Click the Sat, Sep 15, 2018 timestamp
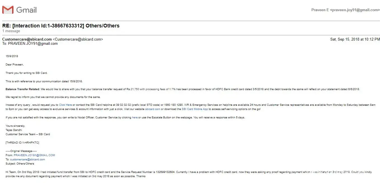Screen dimensions: 380x183 coord(355,39)
